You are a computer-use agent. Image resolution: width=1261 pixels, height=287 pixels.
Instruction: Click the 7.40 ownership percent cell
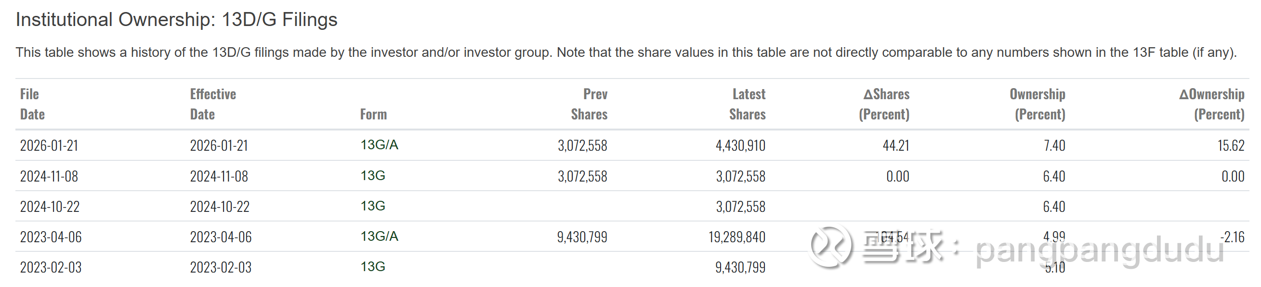[x=1054, y=145]
